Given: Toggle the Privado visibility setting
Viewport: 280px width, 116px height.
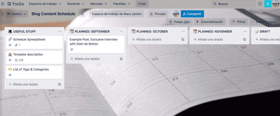Looking at the screenshot, I should pyautogui.click(x=158, y=14).
